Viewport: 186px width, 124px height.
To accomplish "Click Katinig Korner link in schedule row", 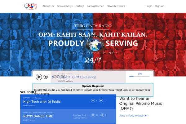I will (80, 118).
